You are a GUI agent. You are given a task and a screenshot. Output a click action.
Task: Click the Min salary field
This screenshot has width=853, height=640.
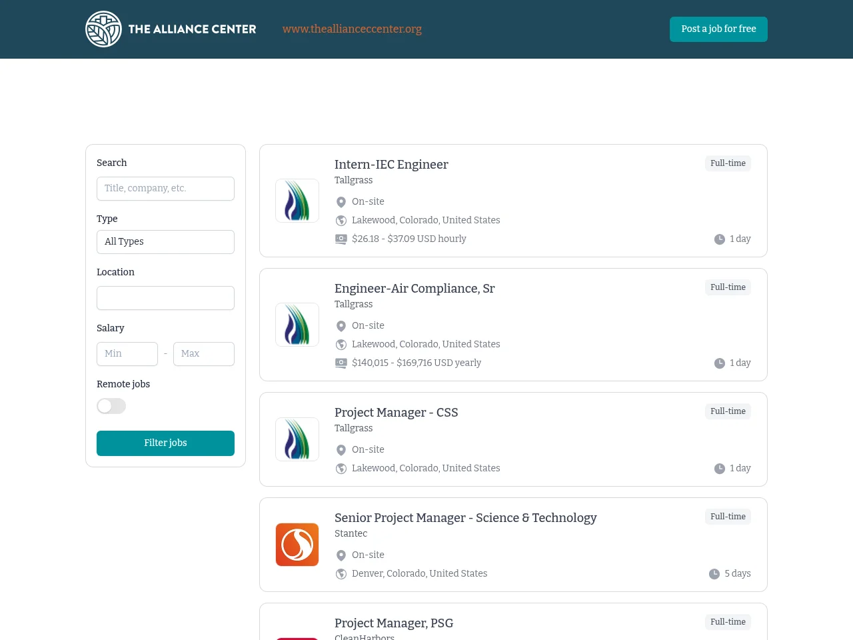coord(127,354)
